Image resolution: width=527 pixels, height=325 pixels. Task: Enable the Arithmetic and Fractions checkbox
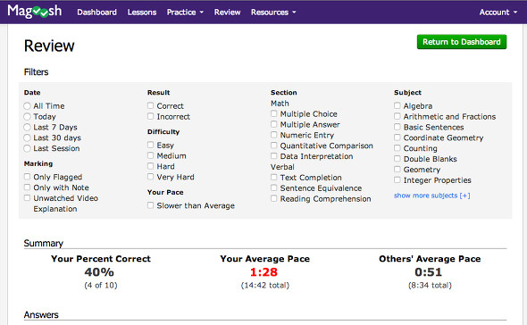tap(397, 116)
